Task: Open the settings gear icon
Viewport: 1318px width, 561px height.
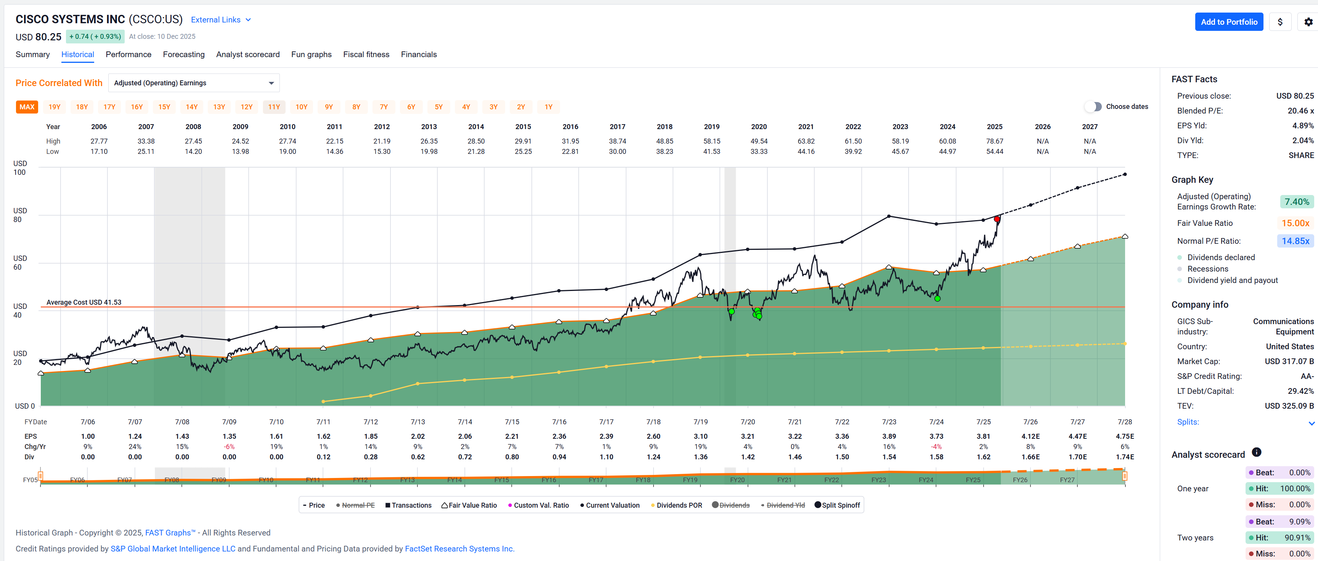Action: tap(1308, 22)
